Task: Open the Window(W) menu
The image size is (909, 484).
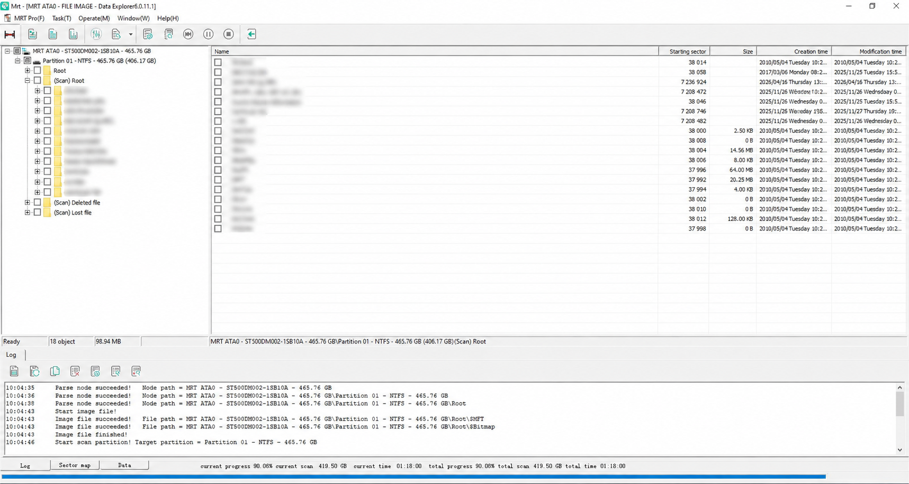Action: [133, 18]
